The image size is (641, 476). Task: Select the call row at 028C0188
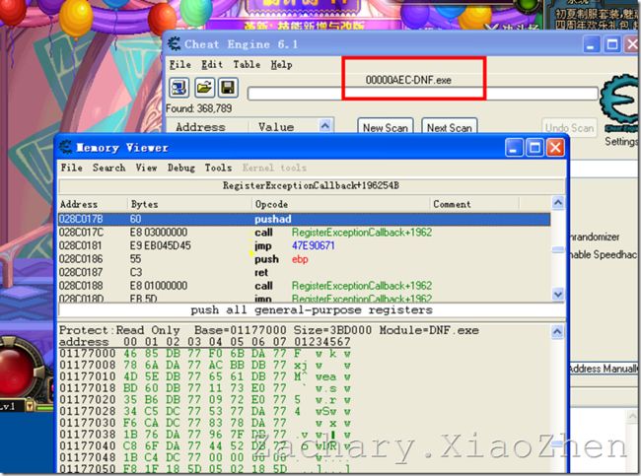click(304, 286)
